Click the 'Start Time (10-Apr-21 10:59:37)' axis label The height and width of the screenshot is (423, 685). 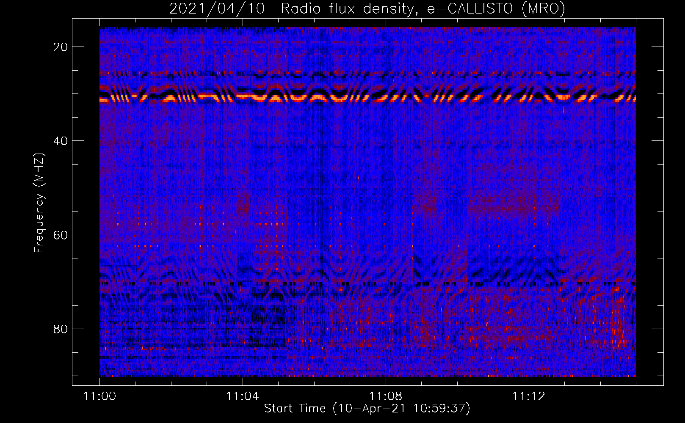pyautogui.click(x=367, y=409)
